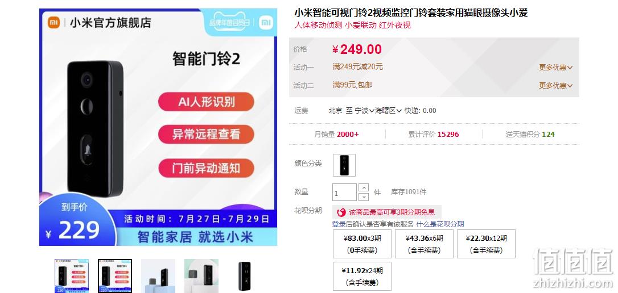This screenshot has height=293, width=618.
Task: Expand 更多优惠 for 活动二
Action: (x=556, y=85)
